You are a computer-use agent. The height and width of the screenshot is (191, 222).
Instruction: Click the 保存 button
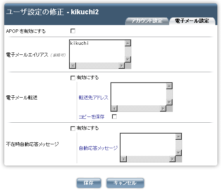89,183
